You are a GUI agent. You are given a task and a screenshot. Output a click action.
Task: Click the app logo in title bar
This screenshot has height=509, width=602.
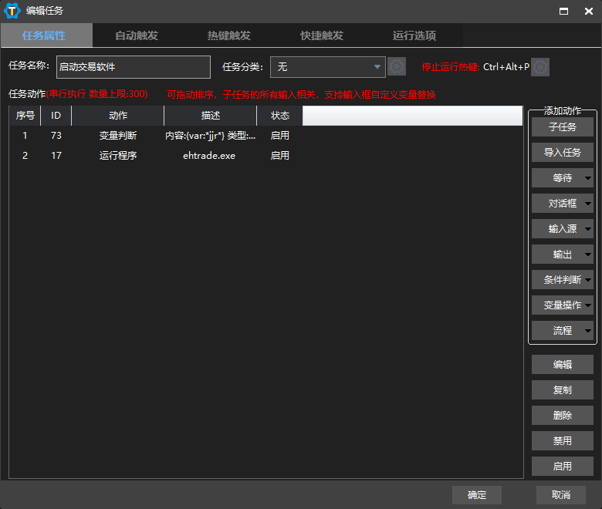click(x=12, y=11)
